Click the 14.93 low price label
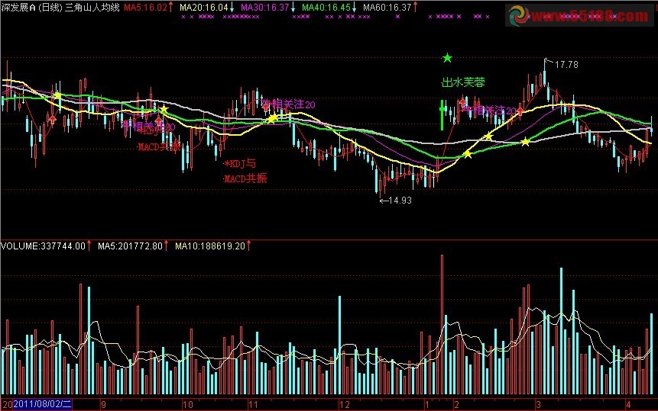This screenshot has width=658, height=411. [x=400, y=201]
